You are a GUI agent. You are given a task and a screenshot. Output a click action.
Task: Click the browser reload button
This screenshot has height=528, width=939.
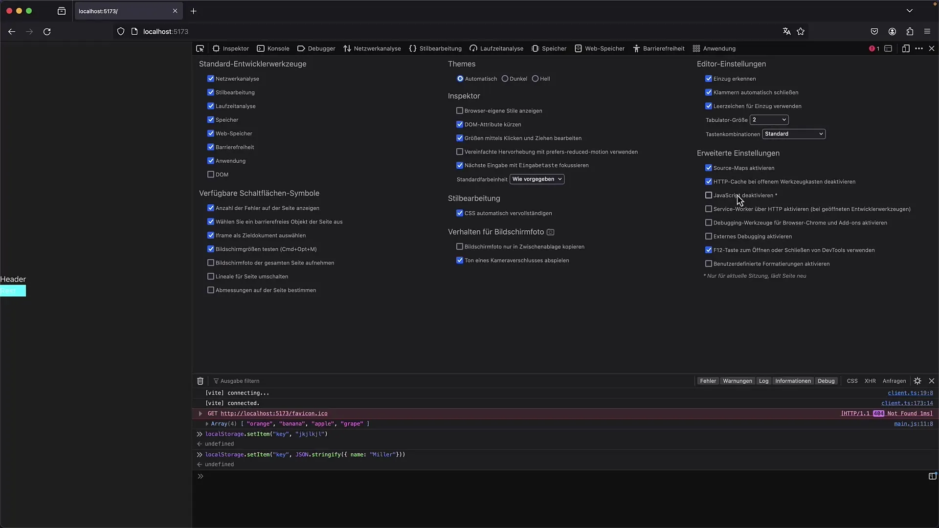(47, 31)
